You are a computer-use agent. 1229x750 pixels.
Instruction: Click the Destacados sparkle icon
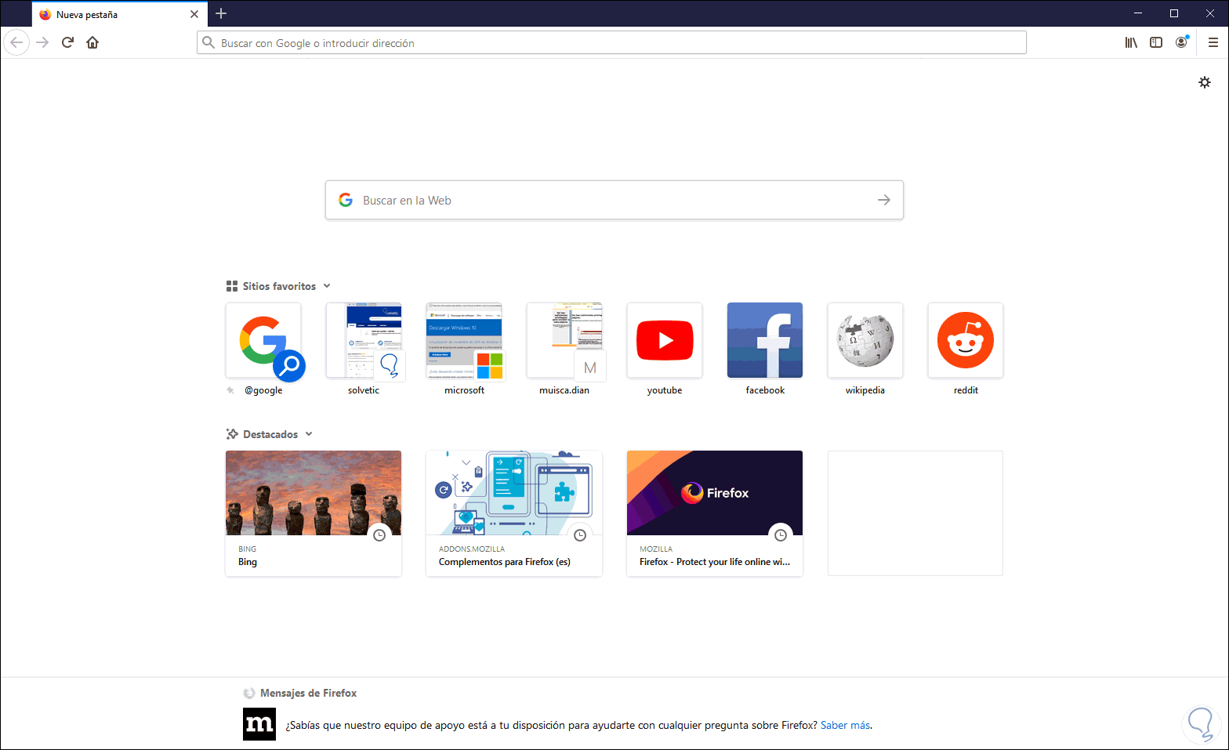(232, 434)
